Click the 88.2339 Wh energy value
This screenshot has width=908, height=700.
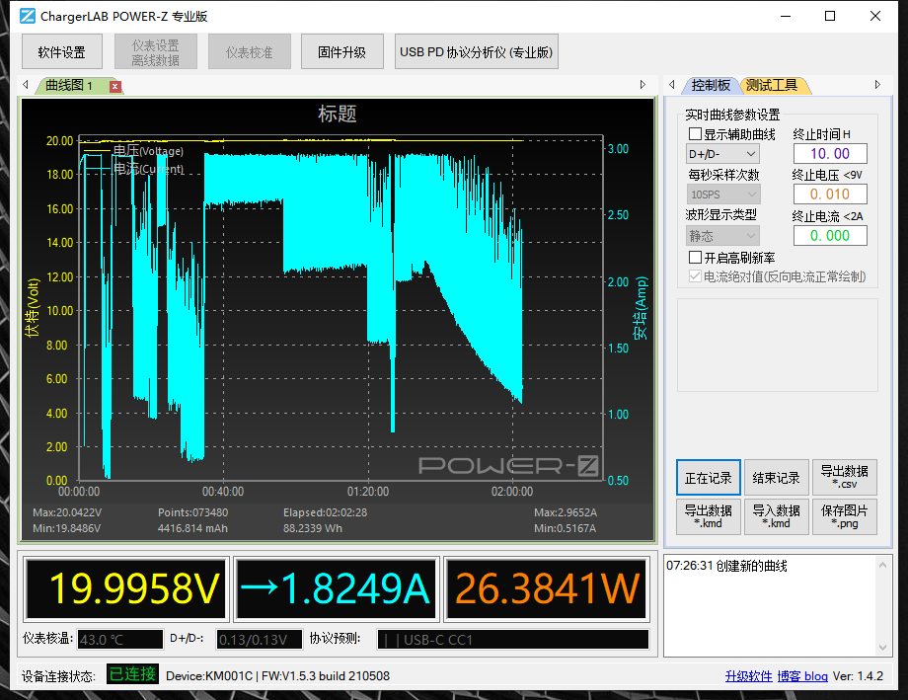(312, 528)
